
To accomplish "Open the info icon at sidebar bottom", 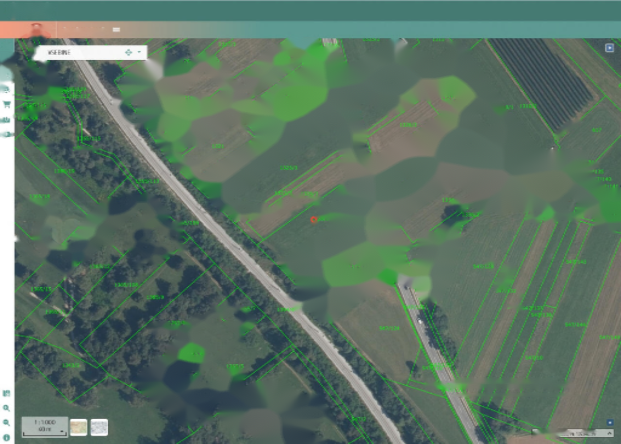I will [x=6, y=437].
